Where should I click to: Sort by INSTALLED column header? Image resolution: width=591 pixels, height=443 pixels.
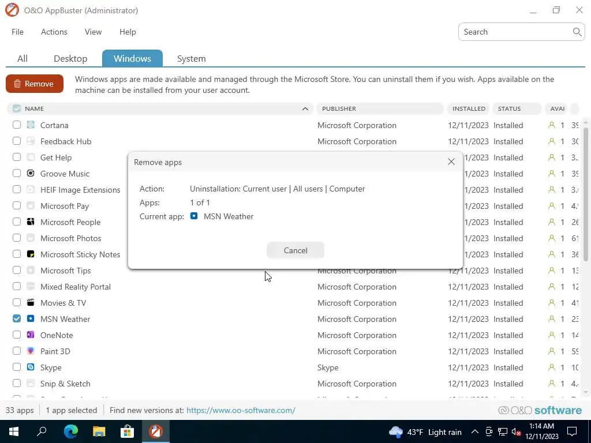pyautogui.click(x=469, y=108)
